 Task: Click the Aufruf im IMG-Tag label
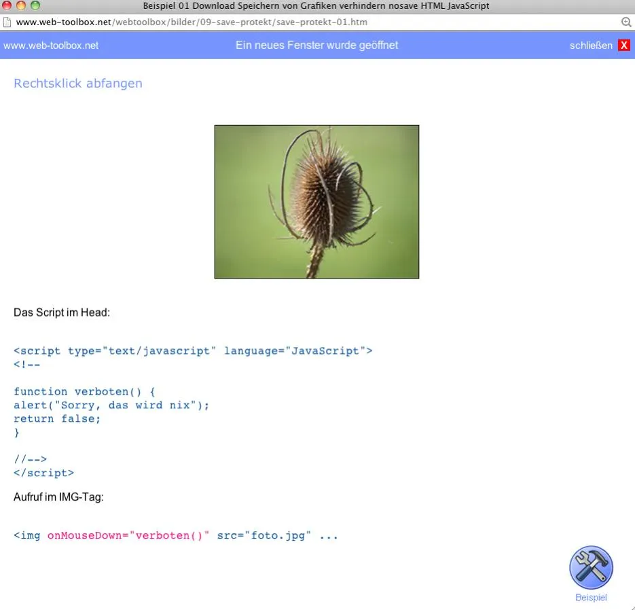tap(58, 497)
